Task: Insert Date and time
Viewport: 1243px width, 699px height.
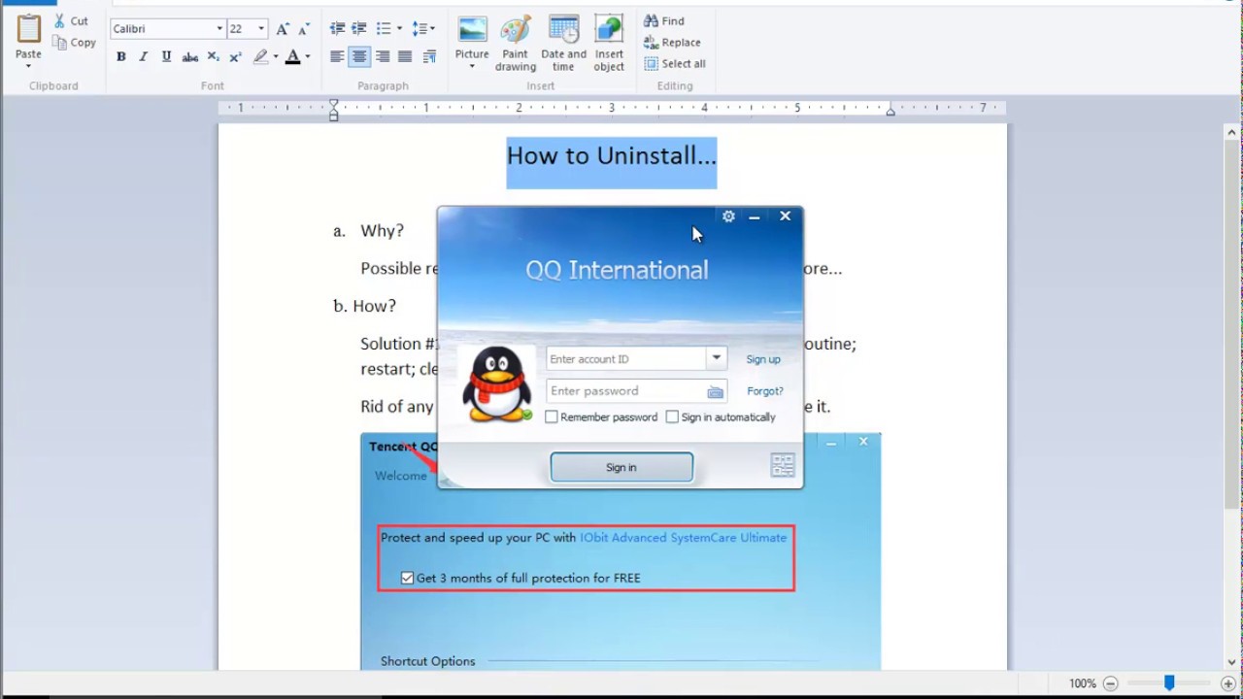Action: click(x=564, y=43)
